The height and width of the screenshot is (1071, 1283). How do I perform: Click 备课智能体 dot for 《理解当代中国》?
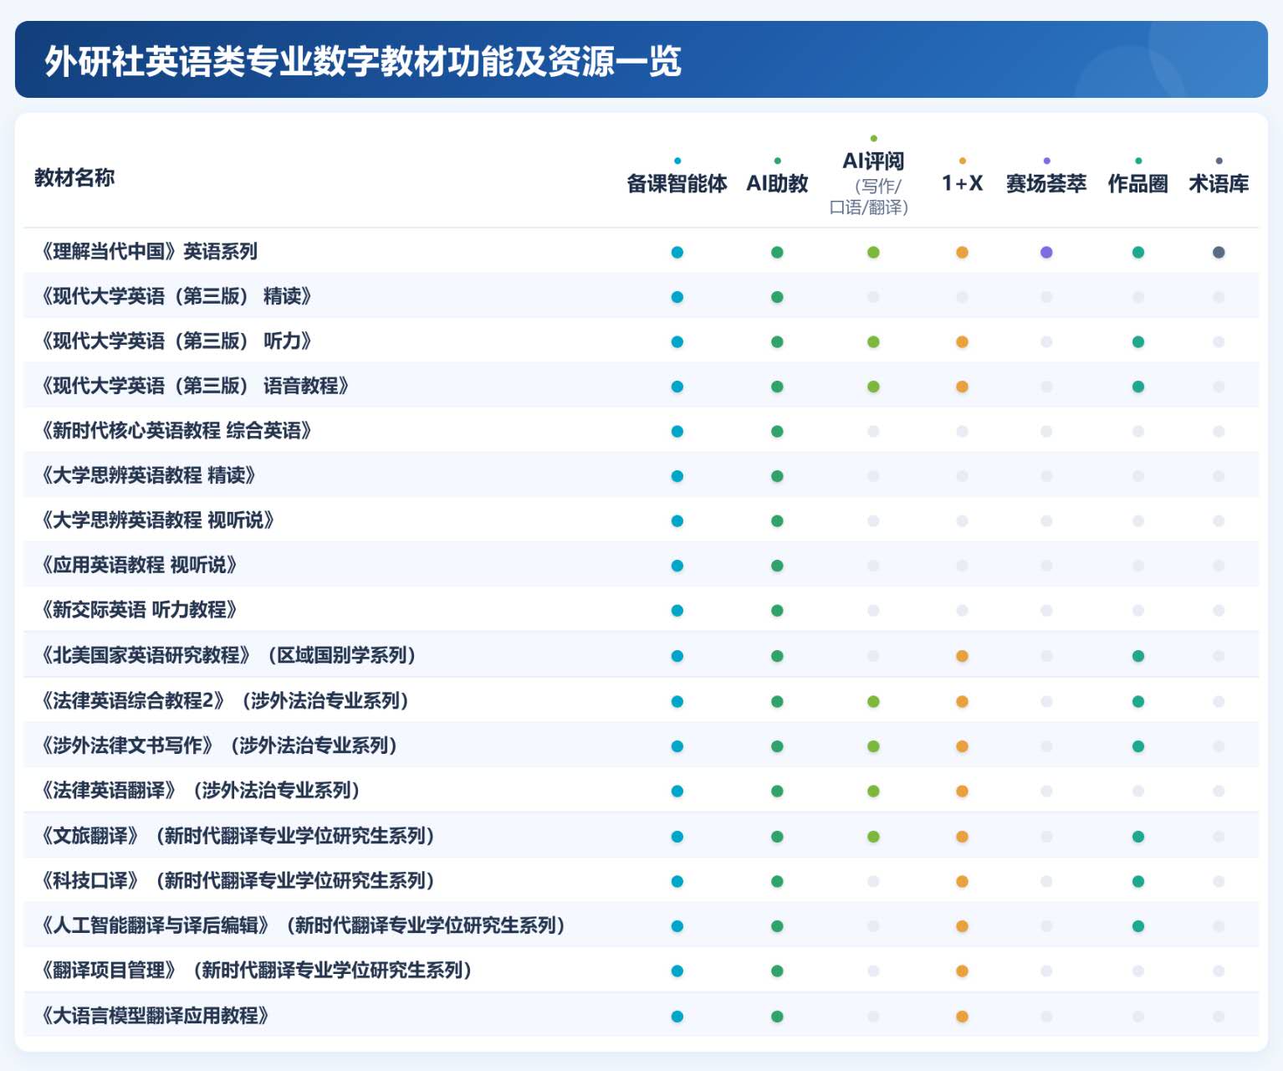point(677,252)
